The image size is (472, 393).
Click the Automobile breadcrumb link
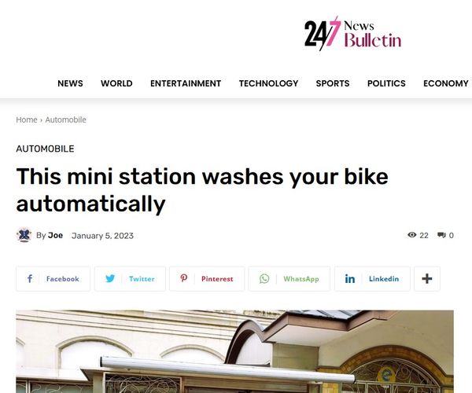coord(65,119)
